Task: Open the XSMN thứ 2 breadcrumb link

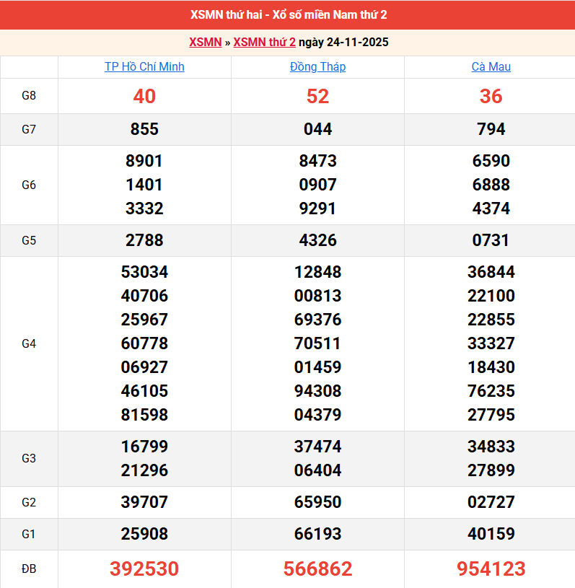Action: pos(264,42)
